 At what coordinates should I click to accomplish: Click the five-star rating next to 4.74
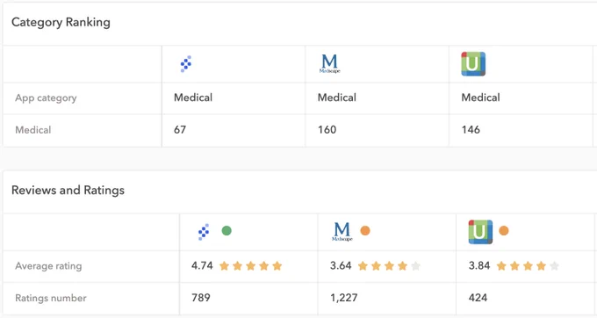(250, 266)
